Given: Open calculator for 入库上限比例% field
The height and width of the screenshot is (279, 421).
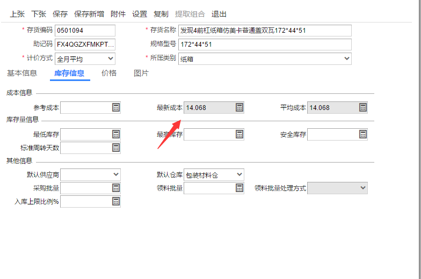Looking at the screenshot, I should 116,202.
